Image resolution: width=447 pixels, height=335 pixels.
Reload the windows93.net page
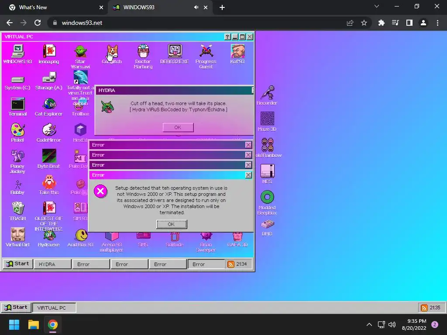coord(38,23)
